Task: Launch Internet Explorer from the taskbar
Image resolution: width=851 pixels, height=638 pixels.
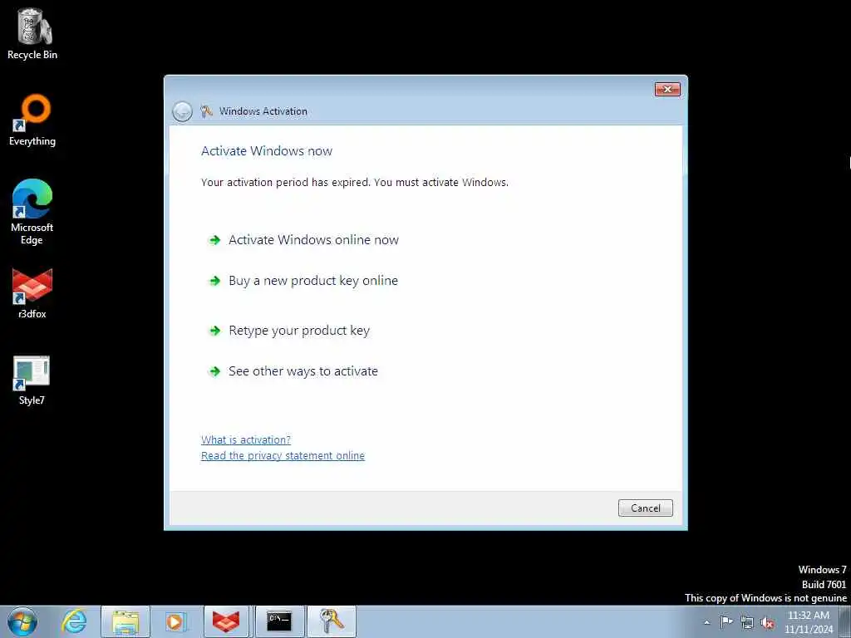Action: click(74, 621)
